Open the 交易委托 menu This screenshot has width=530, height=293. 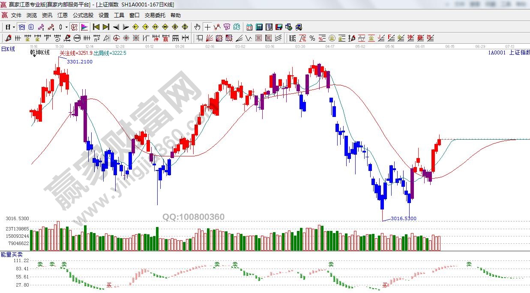(x=155, y=15)
